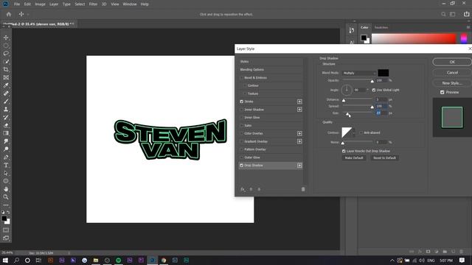Select the Elliptical Marquee tool
The width and height of the screenshot is (472, 265).
(6, 46)
